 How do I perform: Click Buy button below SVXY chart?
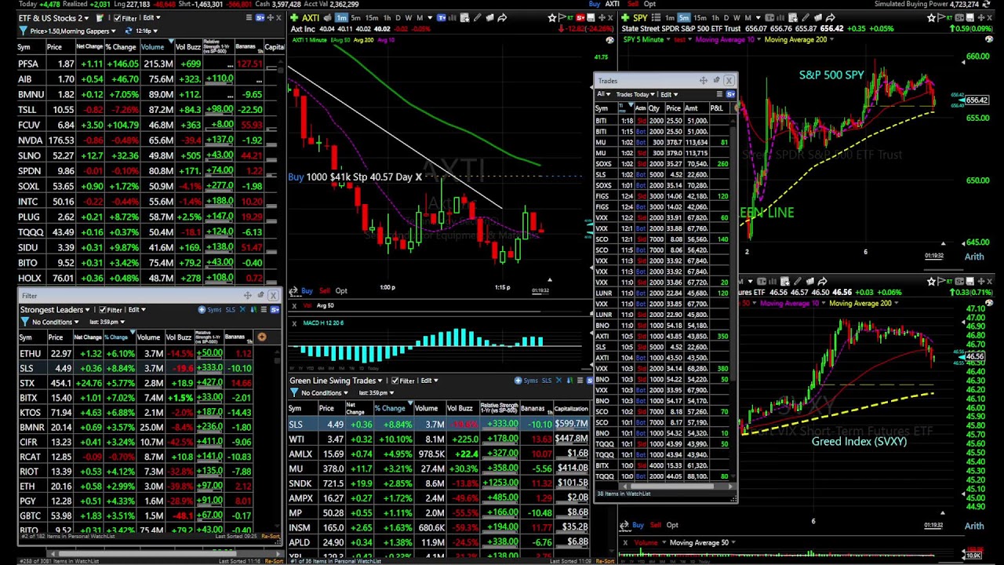(x=637, y=525)
